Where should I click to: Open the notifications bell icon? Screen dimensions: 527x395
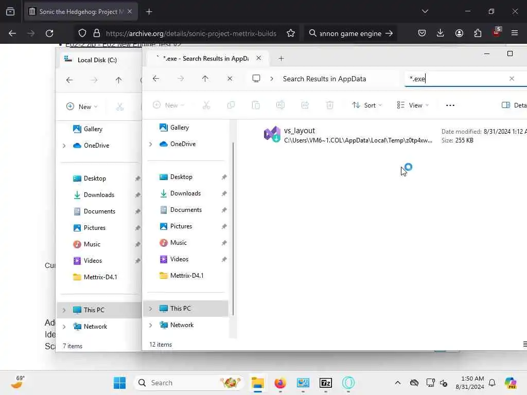click(492, 383)
